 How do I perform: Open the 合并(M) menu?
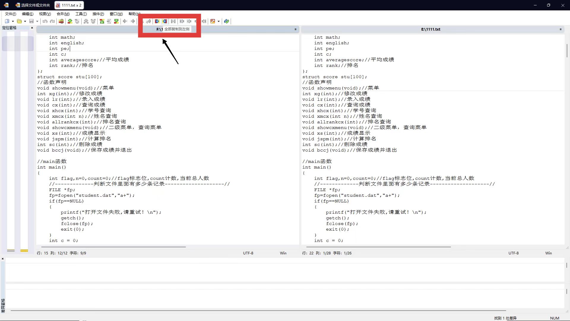tap(63, 14)
